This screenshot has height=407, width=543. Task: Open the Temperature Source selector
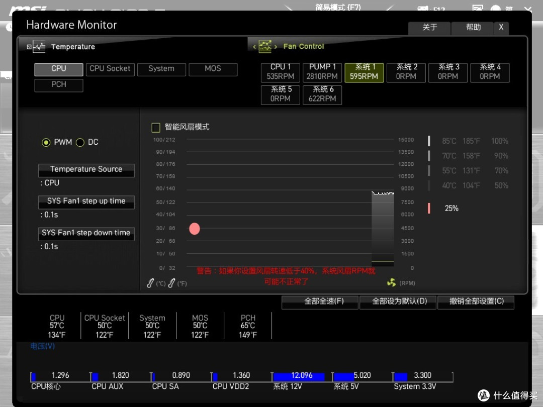(x=86, y=170)
